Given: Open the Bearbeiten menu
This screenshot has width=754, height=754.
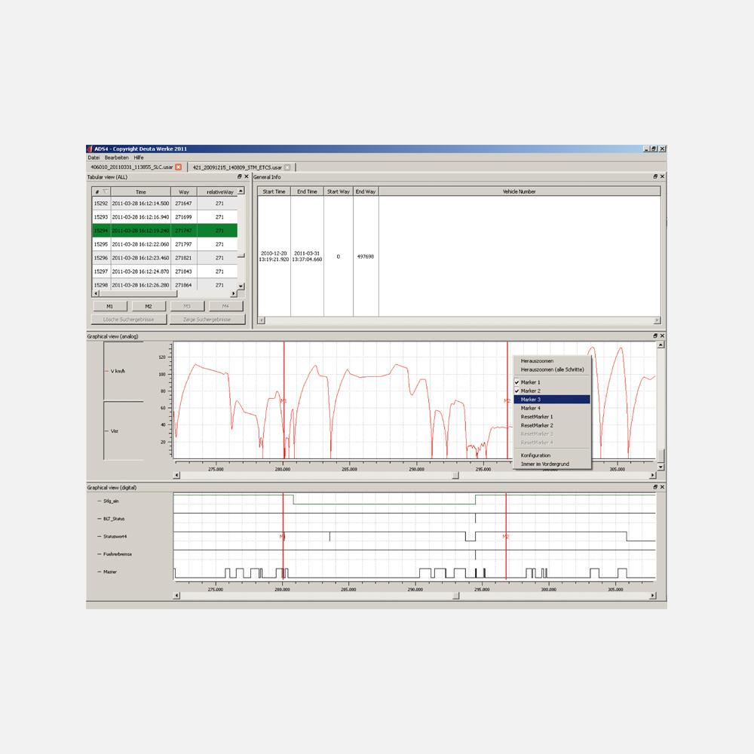Looking at the screenshot, I should [116, 158].
